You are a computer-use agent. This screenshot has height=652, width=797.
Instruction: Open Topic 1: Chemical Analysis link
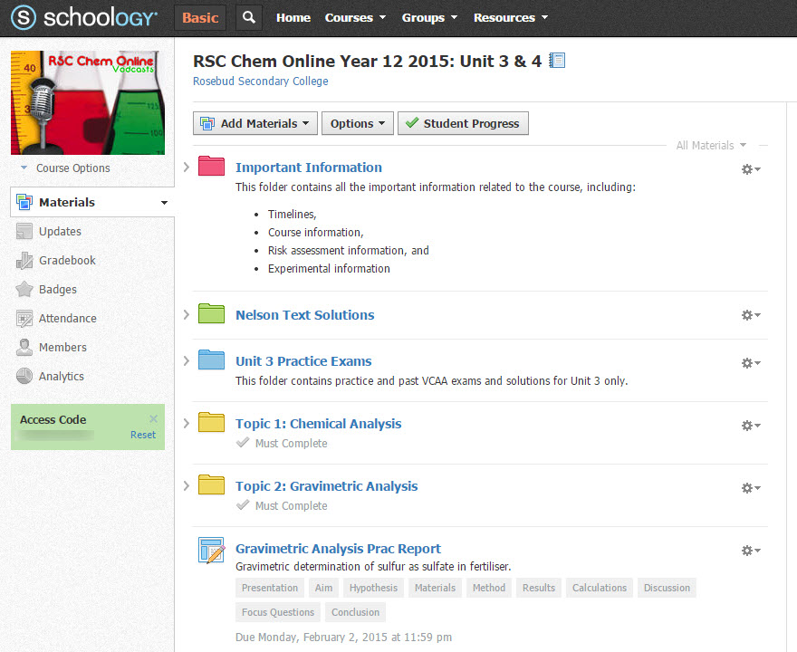(x=318, y=424)
